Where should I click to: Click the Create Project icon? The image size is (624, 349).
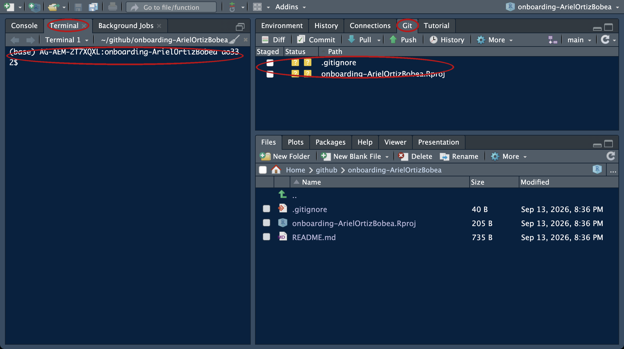(x=34, y=7)
